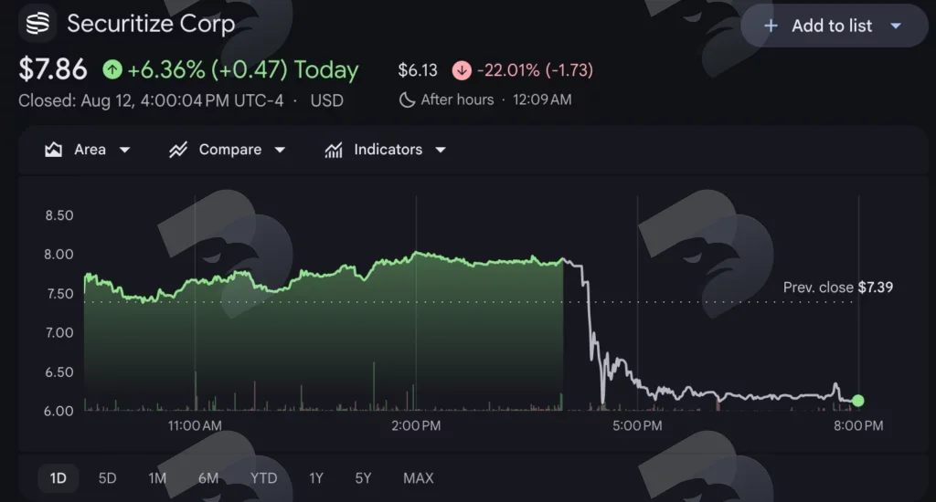Expand the Area chart style dropdown arrow
Viewport: 936px width, 502px height.
pos(124,151)
